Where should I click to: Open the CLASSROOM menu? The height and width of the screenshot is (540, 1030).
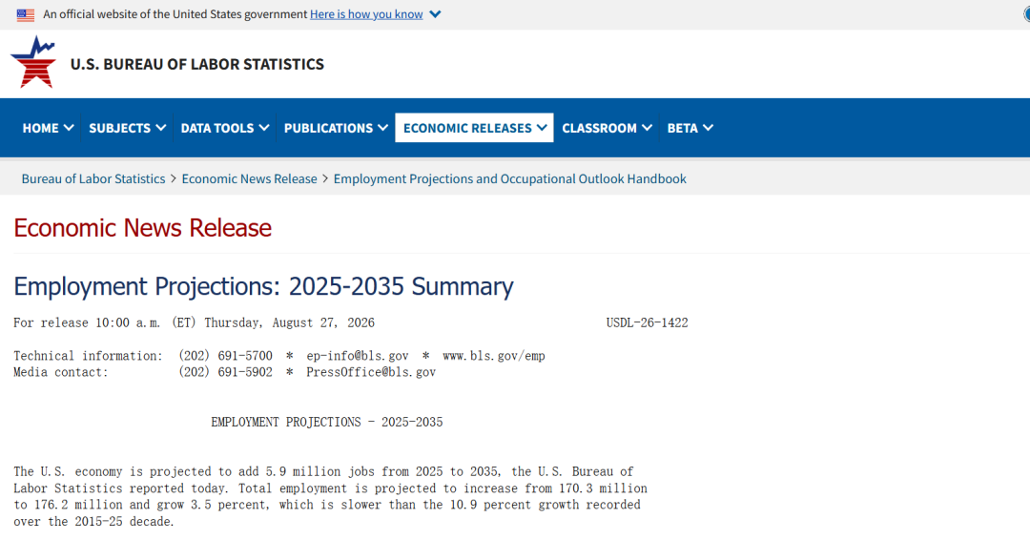tap(607, 128)
